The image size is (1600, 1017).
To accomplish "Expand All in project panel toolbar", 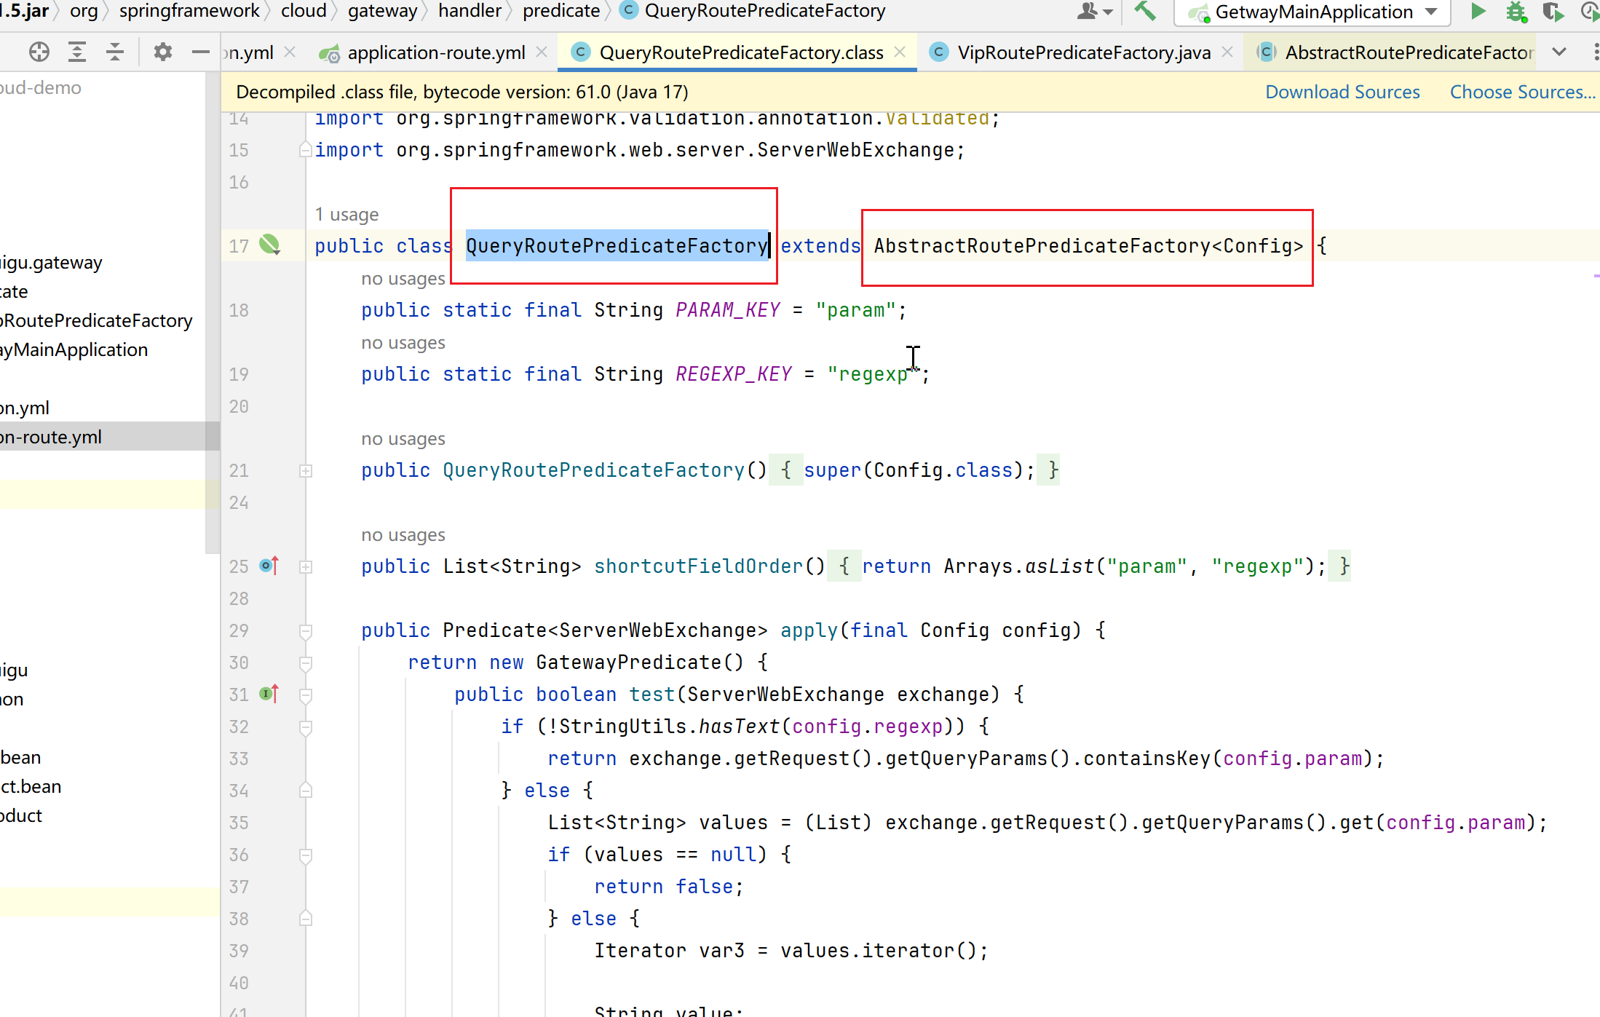I will 77,52.
